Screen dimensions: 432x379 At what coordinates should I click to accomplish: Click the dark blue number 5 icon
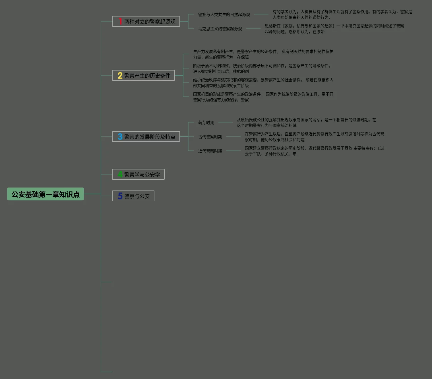click(x=120, y=196)
